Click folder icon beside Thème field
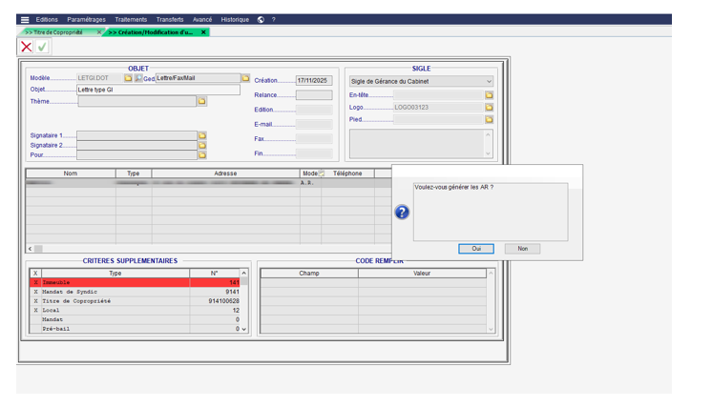The height and width of the screenshot is (407, 712). [x=201, y=101]
